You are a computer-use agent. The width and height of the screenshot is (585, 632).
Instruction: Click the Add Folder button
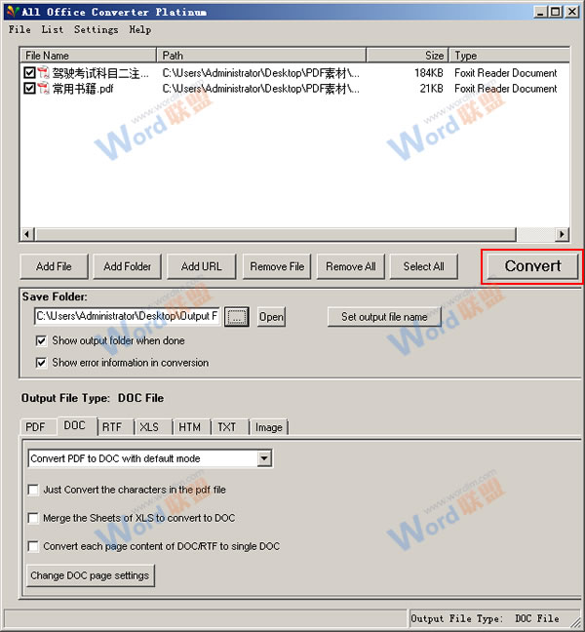point(128,266)
